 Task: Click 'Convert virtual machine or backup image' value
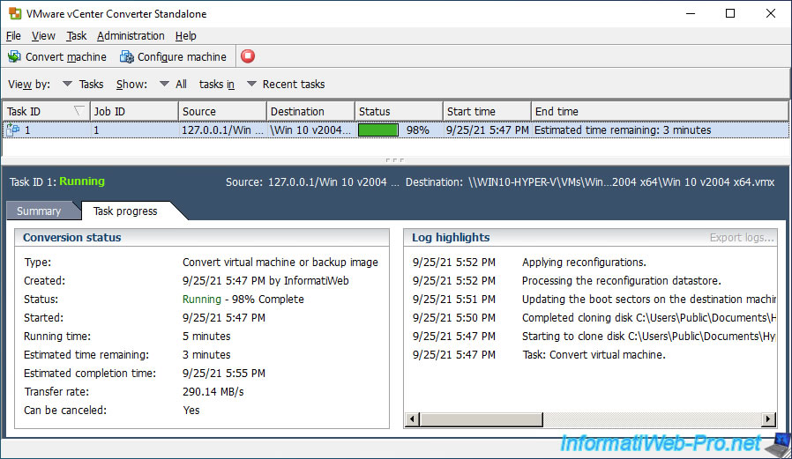280,263
